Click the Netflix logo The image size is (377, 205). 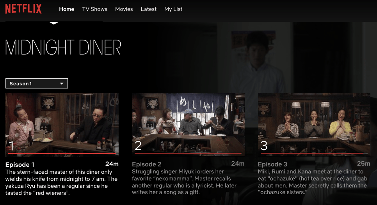(x=23, y=9)
